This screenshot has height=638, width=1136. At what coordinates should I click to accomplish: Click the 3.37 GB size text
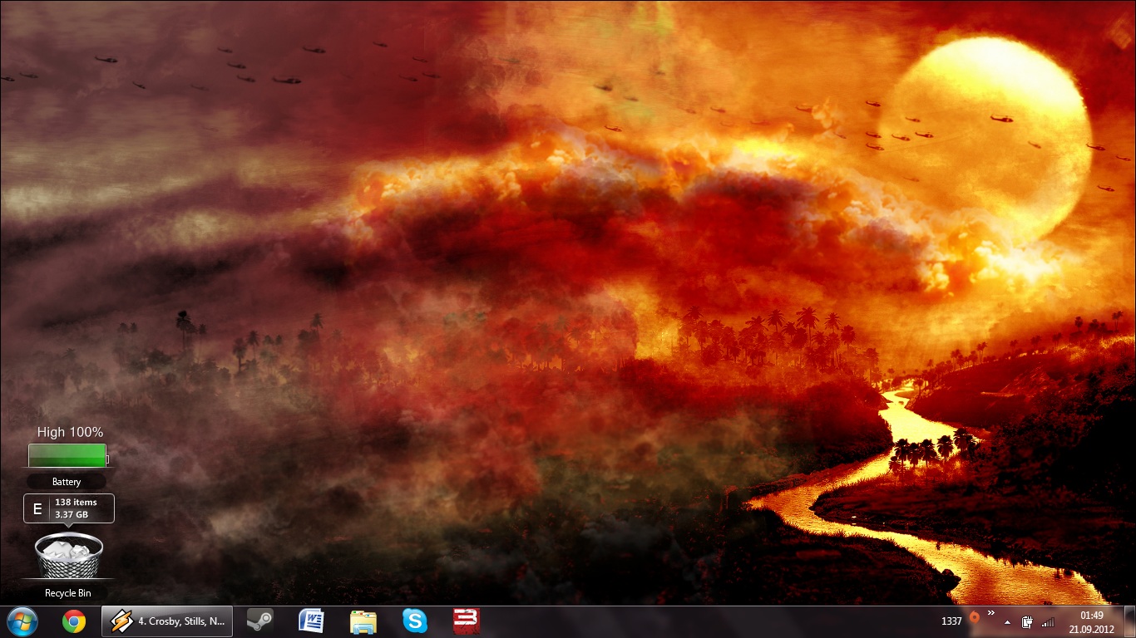coord(72,515)
